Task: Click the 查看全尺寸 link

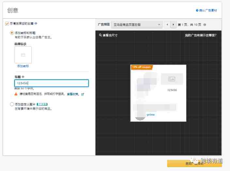Action: point(110,35)
